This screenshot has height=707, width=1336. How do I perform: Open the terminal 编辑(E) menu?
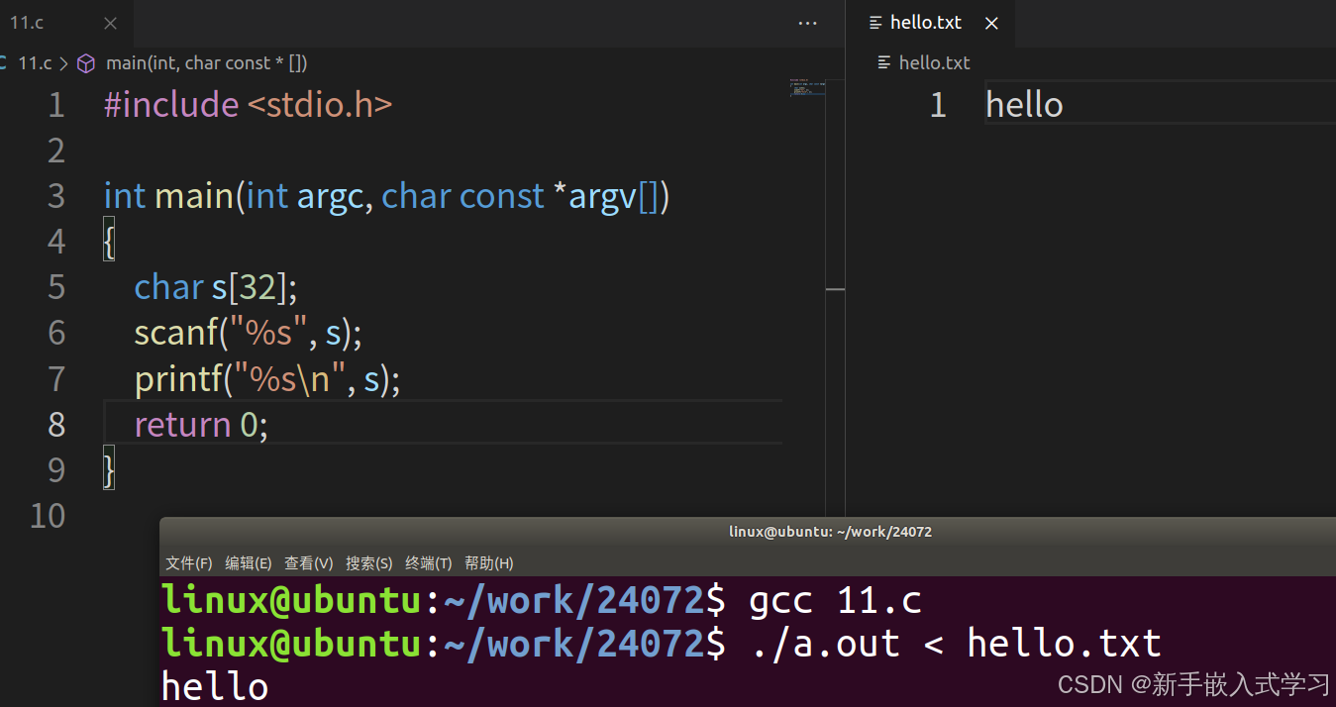click(248, 563)
